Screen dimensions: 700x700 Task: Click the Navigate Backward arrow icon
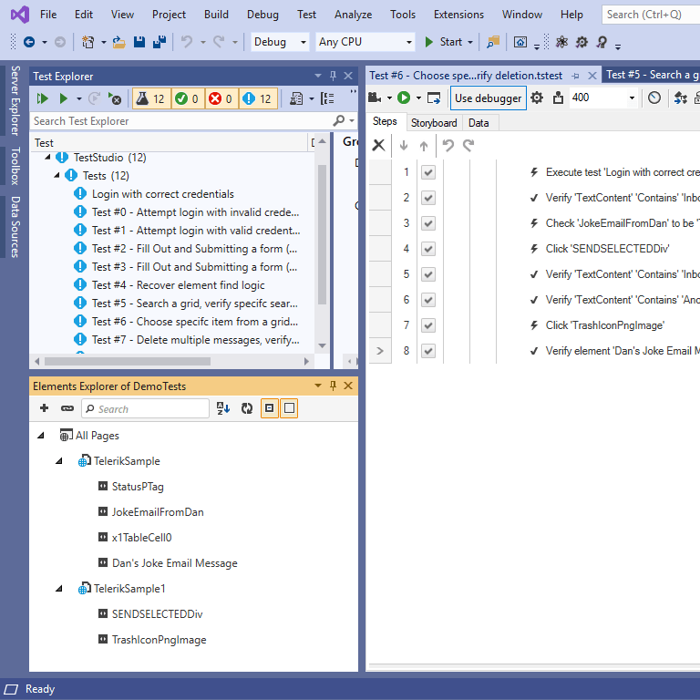29,42
